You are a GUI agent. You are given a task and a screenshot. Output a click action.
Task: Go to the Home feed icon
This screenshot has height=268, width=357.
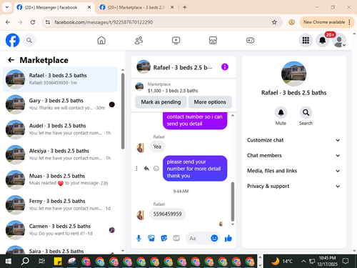(101, 40)
